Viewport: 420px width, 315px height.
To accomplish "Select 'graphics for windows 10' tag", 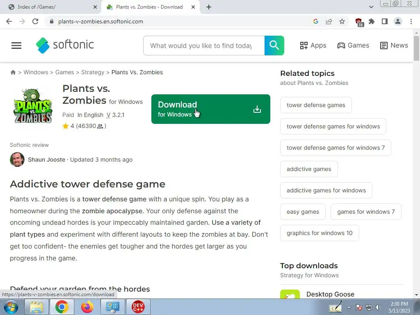I will [x=320, y=233].
